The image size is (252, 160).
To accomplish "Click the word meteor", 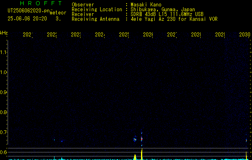I will (x=58, y=13).
